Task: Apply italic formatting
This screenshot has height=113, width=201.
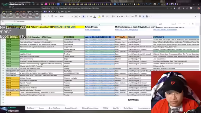Action: [87, 16]
